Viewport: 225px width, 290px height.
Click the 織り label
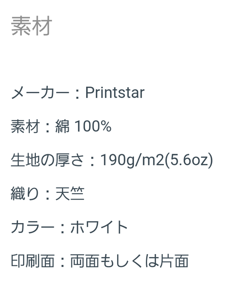coord(25,194)
